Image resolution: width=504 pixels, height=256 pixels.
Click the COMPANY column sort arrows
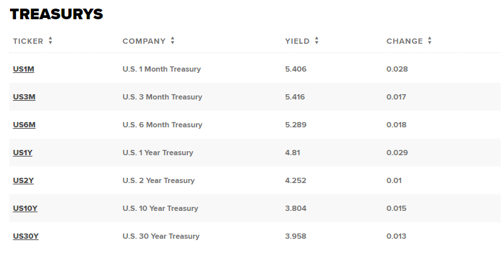point(173,40)
